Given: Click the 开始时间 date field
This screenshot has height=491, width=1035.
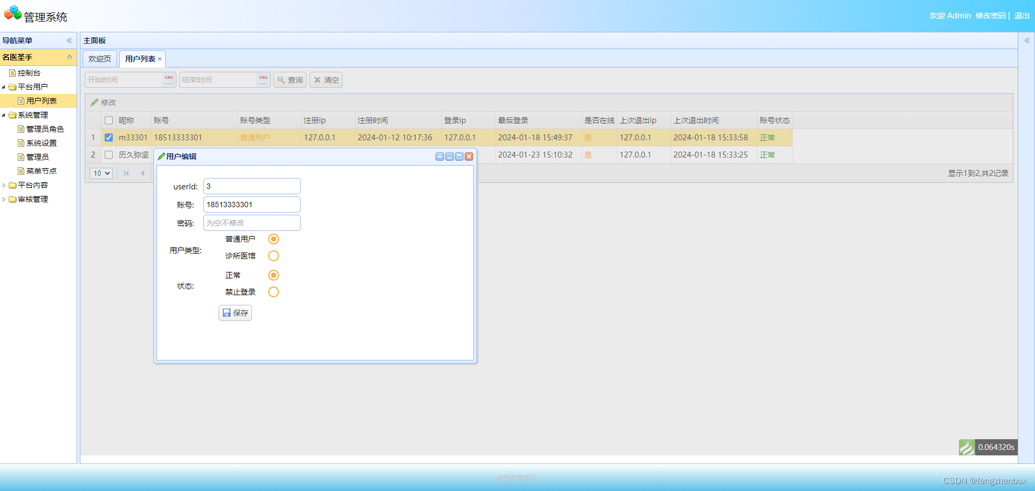Looking at the screenshot, I should tap(124, 80).
